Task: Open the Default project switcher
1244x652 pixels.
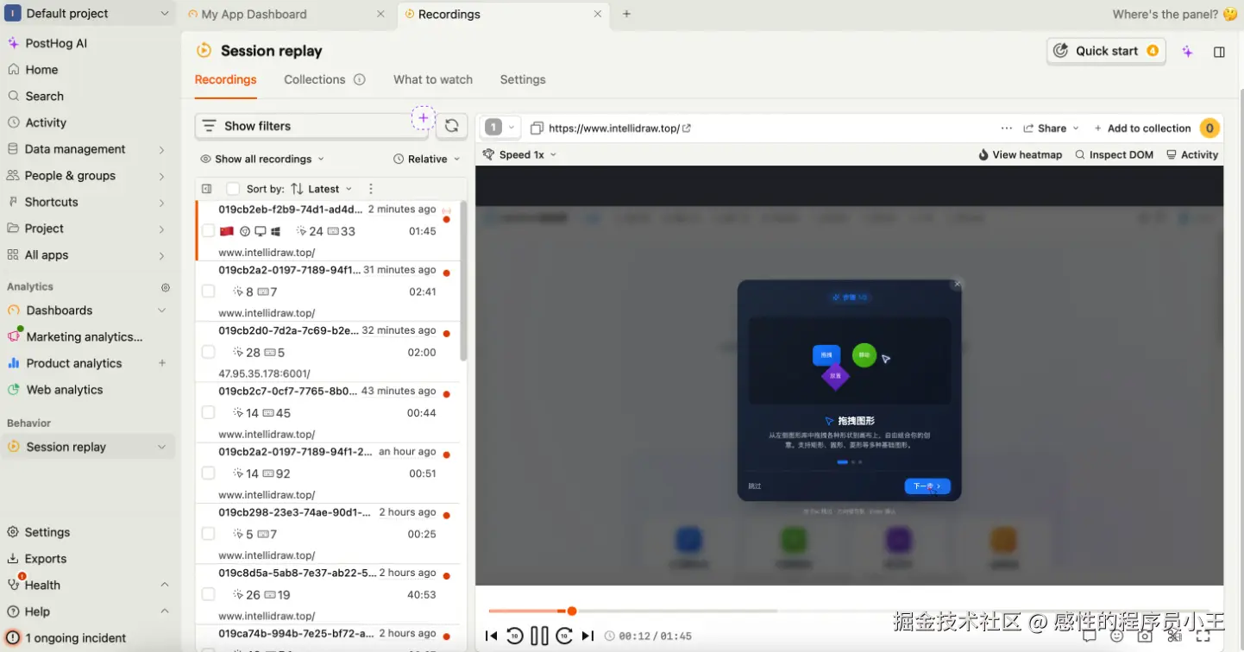Action: click(x=90, y=14)
